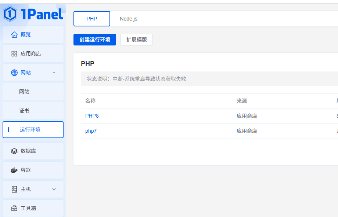The image size is (338, 217).
Task: Click the house icon beside 概览
Action: click(x=14, y=34)
